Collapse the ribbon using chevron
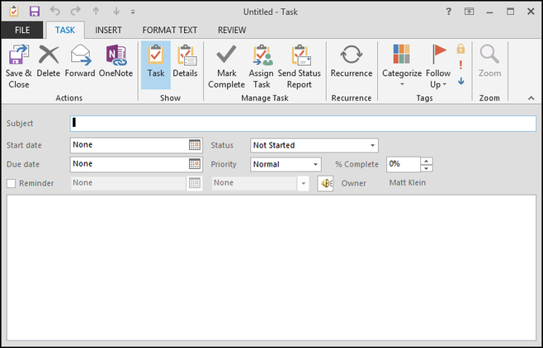 531,98
